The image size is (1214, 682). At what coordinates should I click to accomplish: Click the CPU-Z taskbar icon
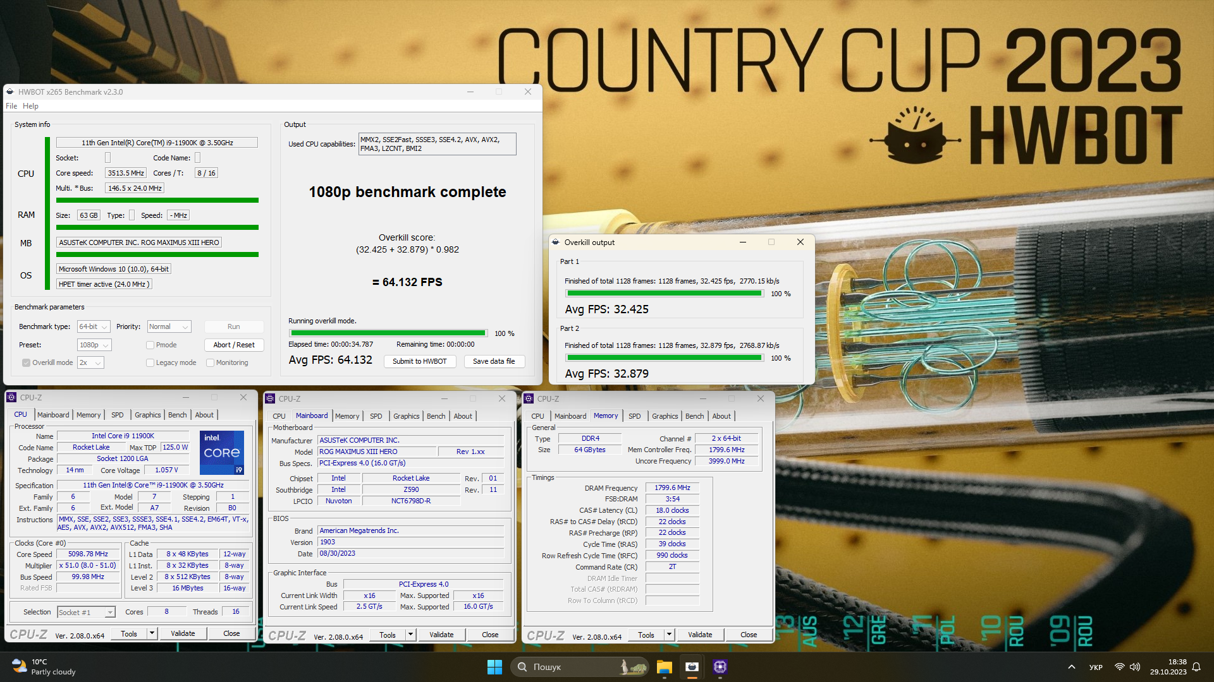pyautogui.click(x=720, y=667)
